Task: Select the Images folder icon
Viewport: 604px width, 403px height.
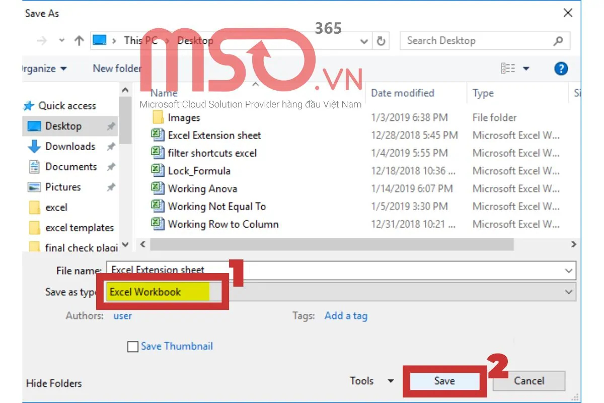Action: [x=158, y=118]
